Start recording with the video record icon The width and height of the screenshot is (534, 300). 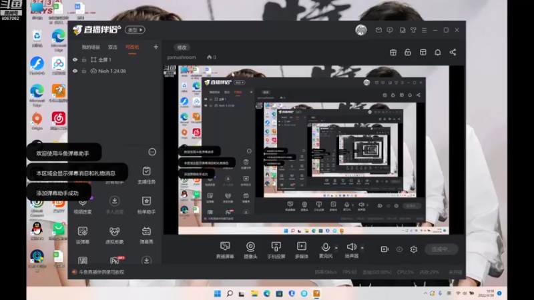click(384, 249)
